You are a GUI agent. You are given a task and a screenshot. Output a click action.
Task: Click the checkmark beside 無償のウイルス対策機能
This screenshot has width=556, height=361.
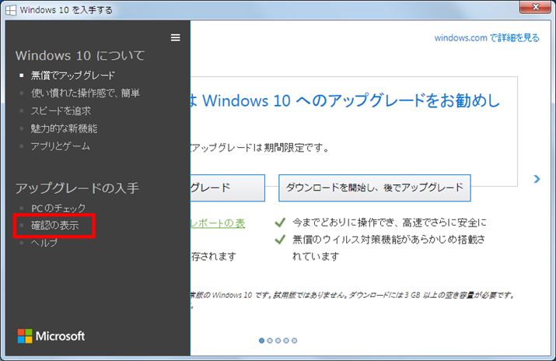[280, 240]
